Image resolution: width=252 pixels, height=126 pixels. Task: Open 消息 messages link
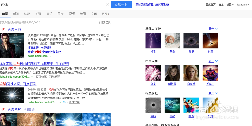point(221,5)
